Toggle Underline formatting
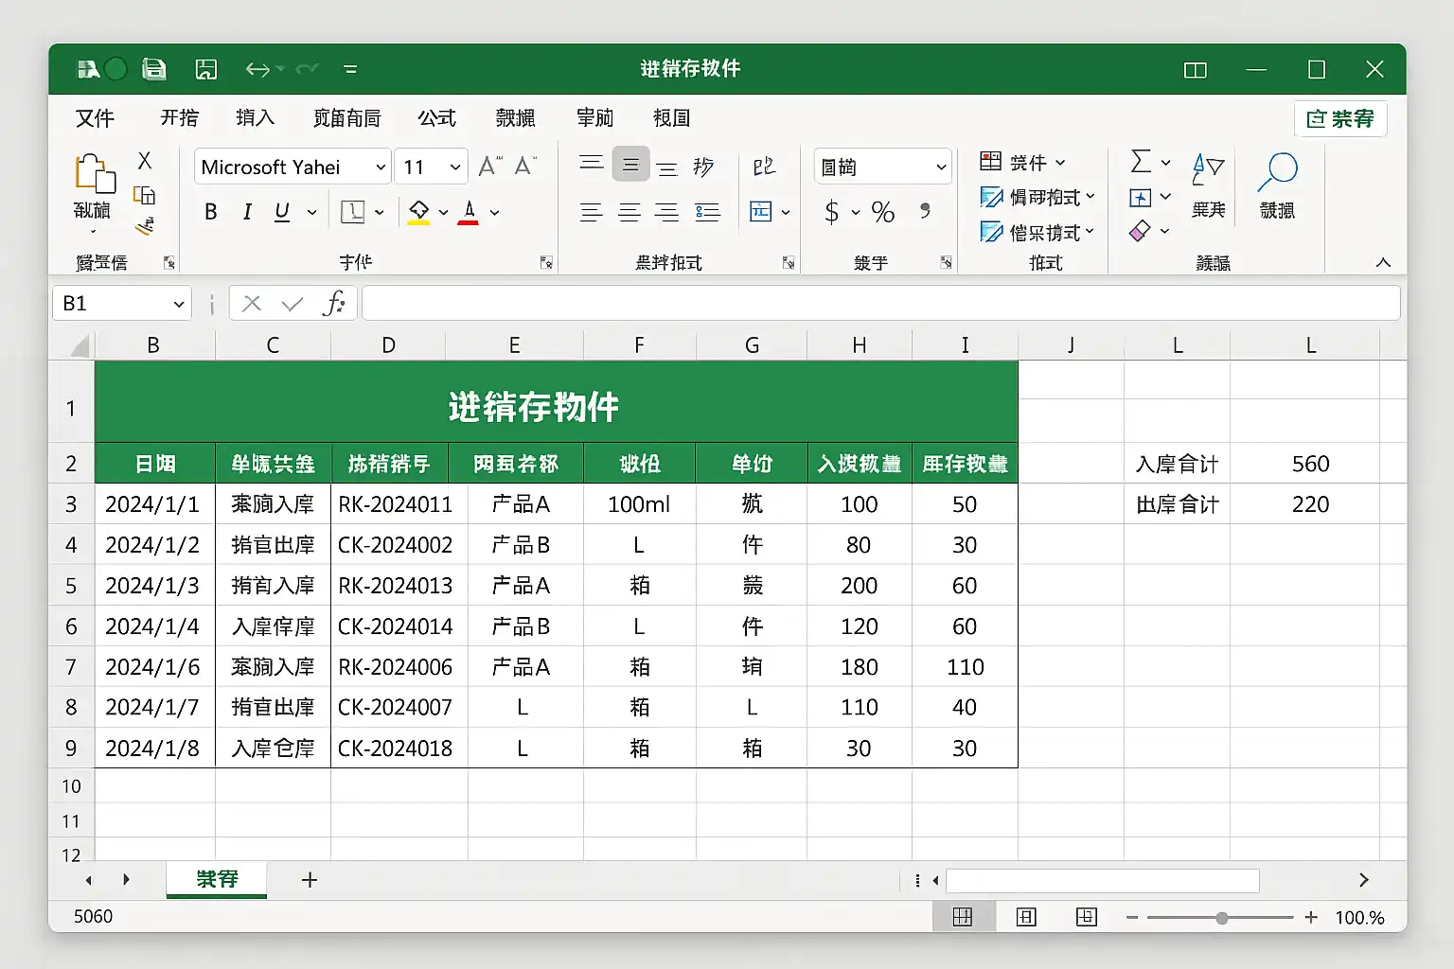Screen dimensions: 1454x969 coord(281,212)
